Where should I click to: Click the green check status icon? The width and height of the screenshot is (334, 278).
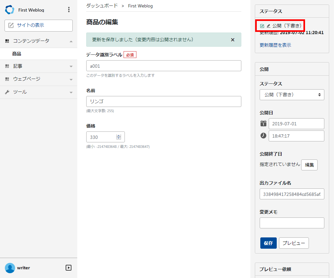(x=262, y=26)
